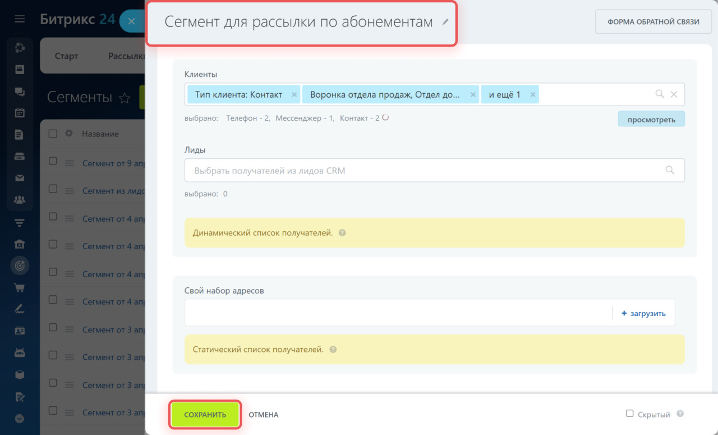Remove the Тип клиента: Контакт filter chip

(x=294, y=95)
